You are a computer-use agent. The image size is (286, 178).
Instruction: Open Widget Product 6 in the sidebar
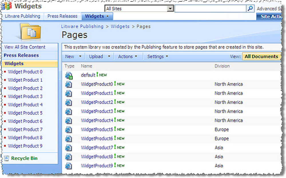click(x=25, y=122)
